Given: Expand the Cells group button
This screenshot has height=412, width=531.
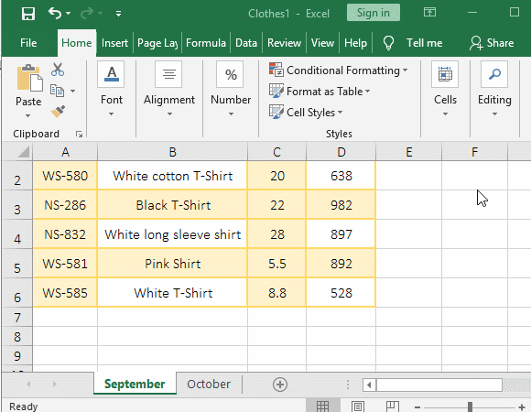Looking at the screenshot, I should (445, 89).
